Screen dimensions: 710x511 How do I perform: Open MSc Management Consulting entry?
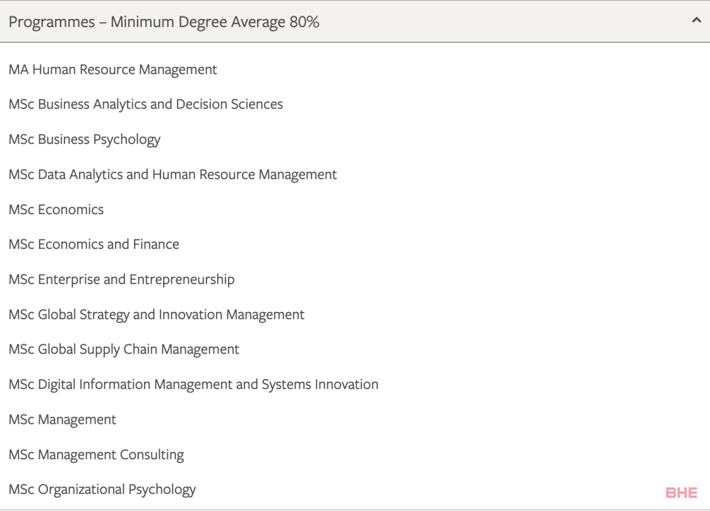(96, 455)
